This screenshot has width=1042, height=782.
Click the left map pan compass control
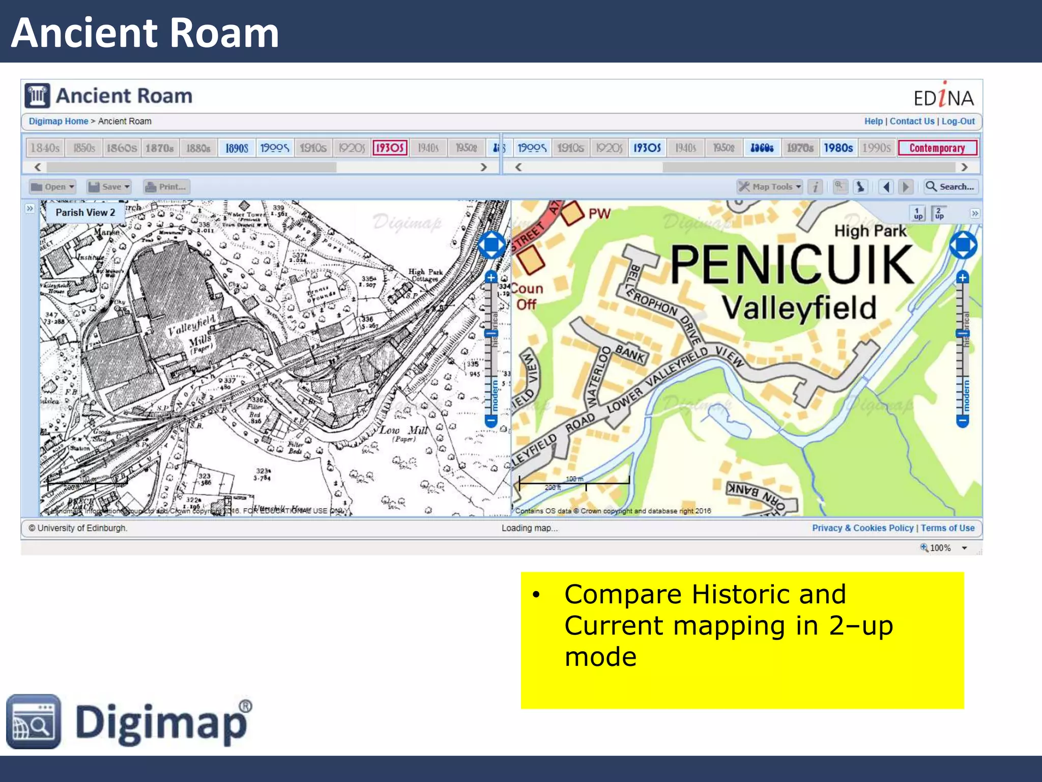coord(491,245)
